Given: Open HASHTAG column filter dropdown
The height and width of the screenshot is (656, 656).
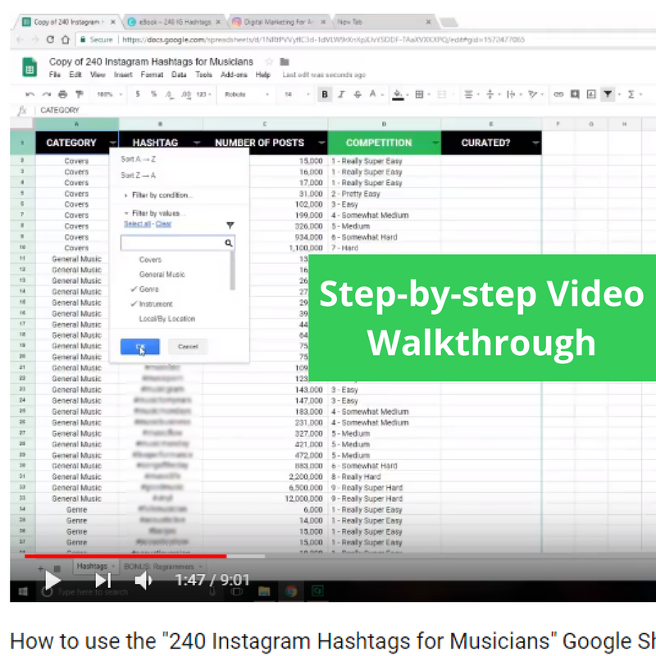Looking at the screenshot, I should pyautogui.click(x=196, y=143).
